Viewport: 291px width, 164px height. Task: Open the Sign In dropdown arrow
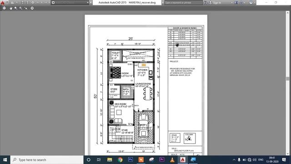(232, 3)
